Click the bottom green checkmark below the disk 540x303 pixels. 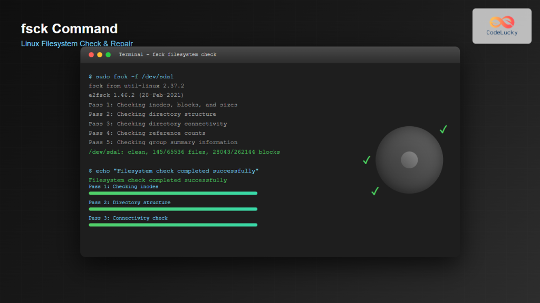(374, 191)
